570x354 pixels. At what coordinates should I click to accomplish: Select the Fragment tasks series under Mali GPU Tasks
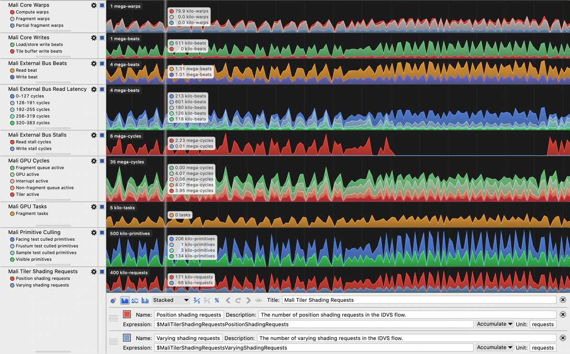coord(31,214)
